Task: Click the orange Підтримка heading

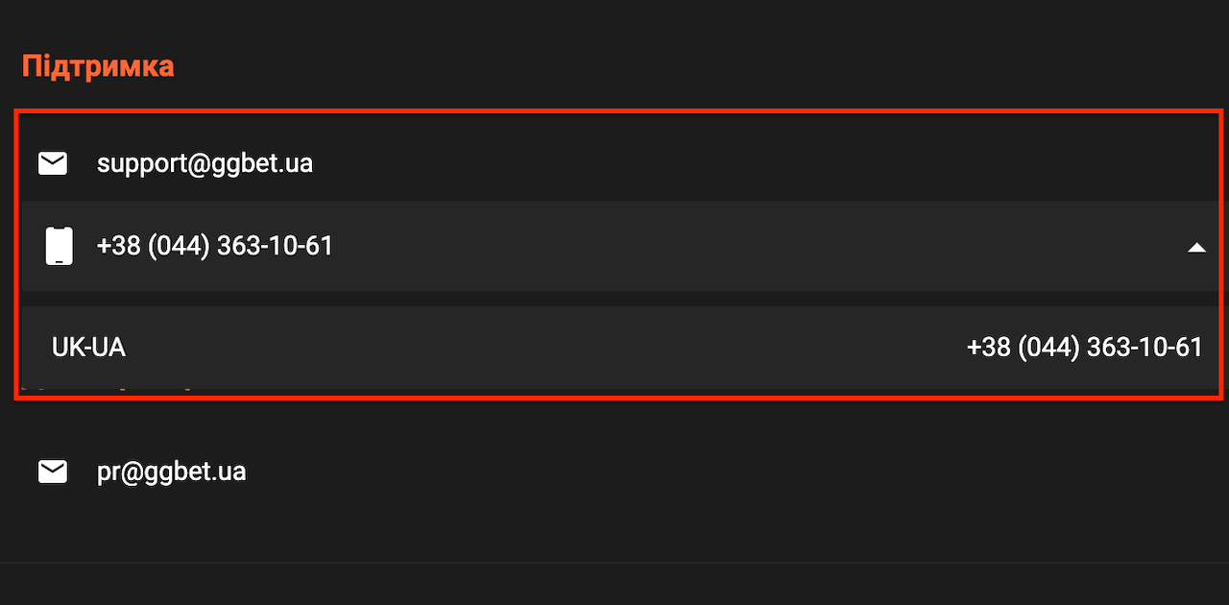Action: (x=98, y=66)
